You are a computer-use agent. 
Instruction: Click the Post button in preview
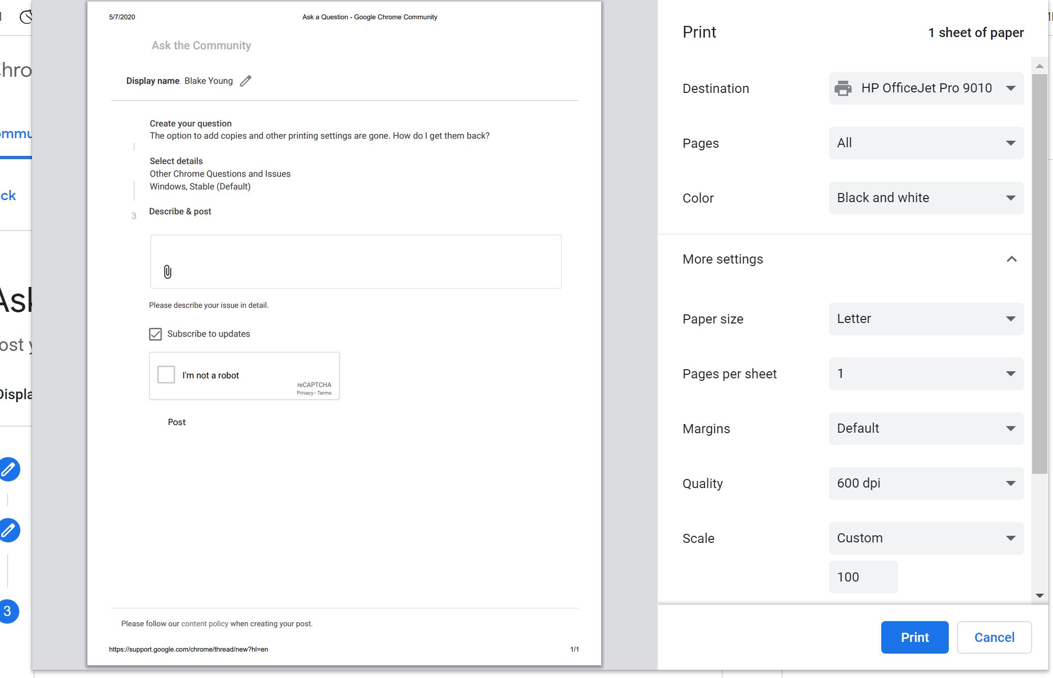pyautogui.click(x=177, y=422)
